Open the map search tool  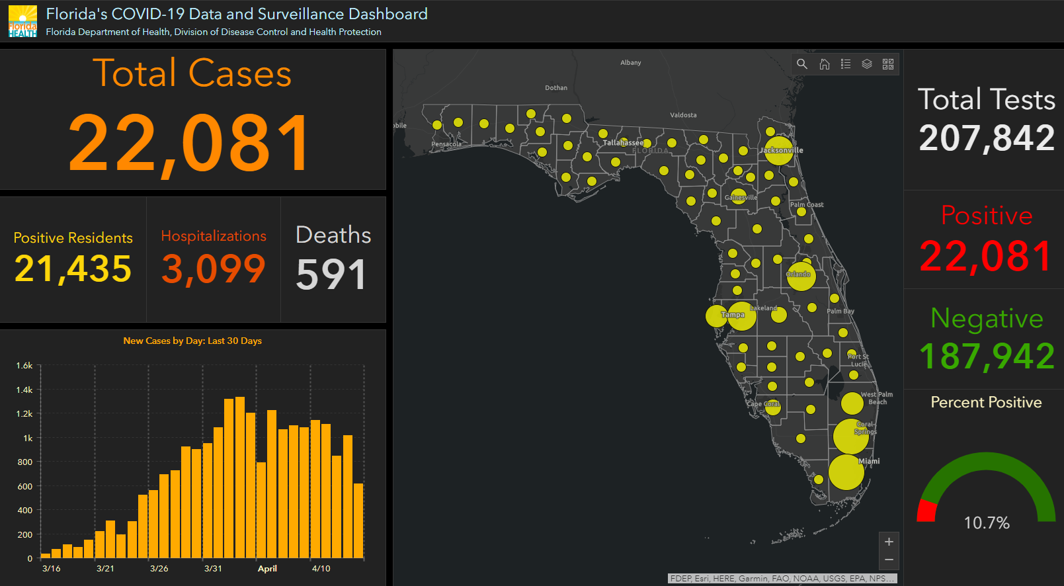[x=802, y=64]
